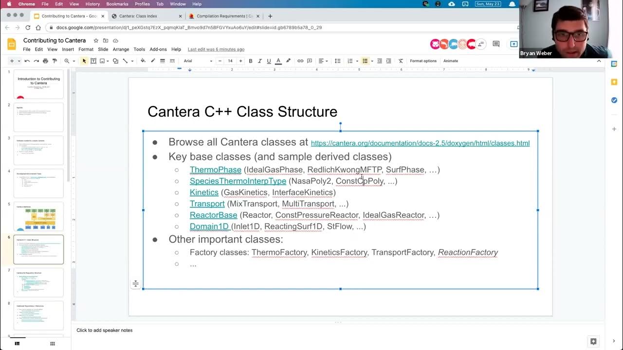This screenshot has height=350, width=623.
Task: Click the undo icon
Action: coord(27,61)
